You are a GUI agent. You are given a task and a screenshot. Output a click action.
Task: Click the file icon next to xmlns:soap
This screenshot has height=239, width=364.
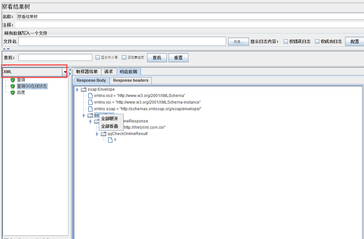pos(90,109)
